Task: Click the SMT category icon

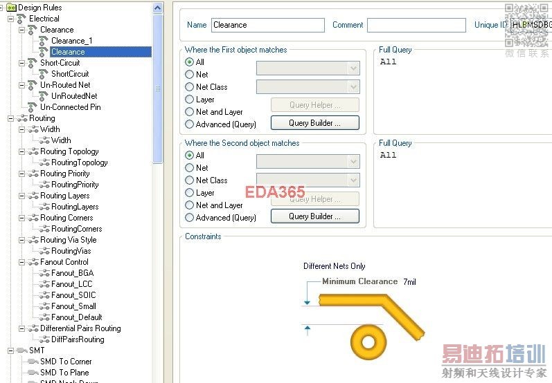Action: (22, 351)
